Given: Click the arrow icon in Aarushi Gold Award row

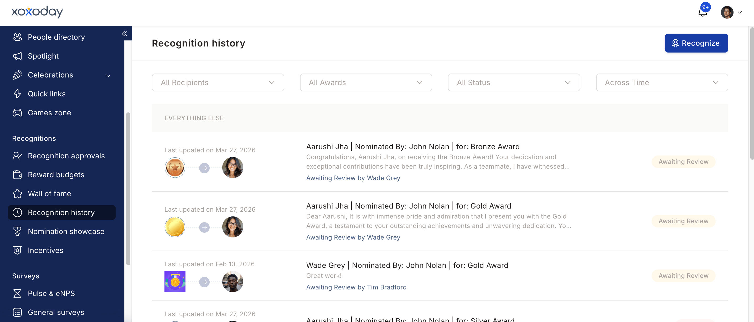Looking at the screenshot, I should click(204, 227).
